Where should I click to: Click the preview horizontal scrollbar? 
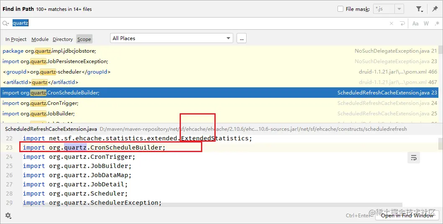(x=212, y=205)
